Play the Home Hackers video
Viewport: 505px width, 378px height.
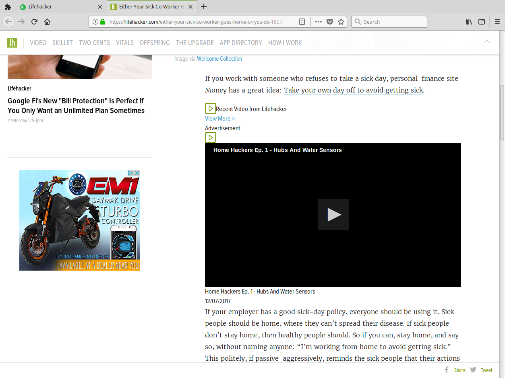tap(333, 214)
